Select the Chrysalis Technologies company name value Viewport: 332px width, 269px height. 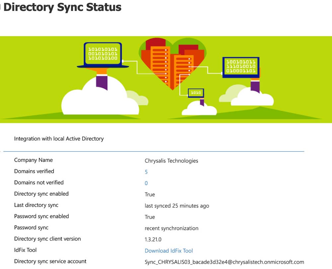(171, 161)
